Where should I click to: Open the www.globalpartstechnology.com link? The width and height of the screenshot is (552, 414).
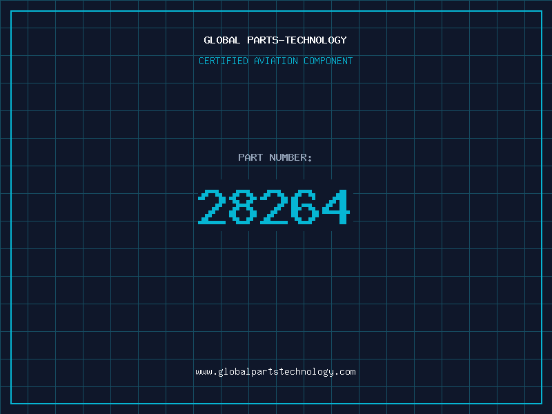275,372
